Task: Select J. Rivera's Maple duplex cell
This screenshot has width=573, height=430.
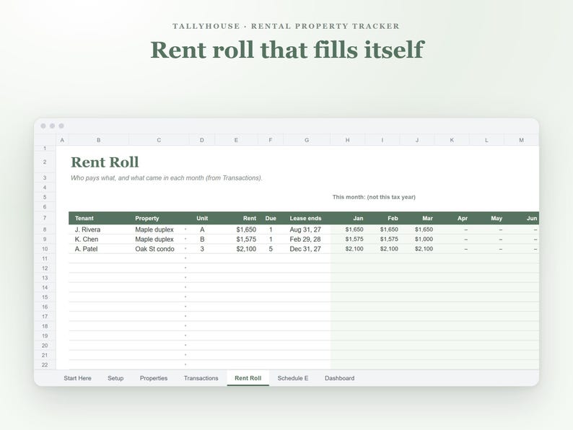Action: [x=159, y=229]
